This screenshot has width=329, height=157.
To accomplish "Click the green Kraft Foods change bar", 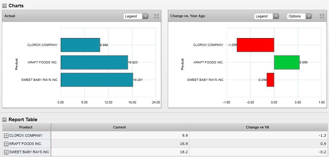I will (x=287, y=62).
